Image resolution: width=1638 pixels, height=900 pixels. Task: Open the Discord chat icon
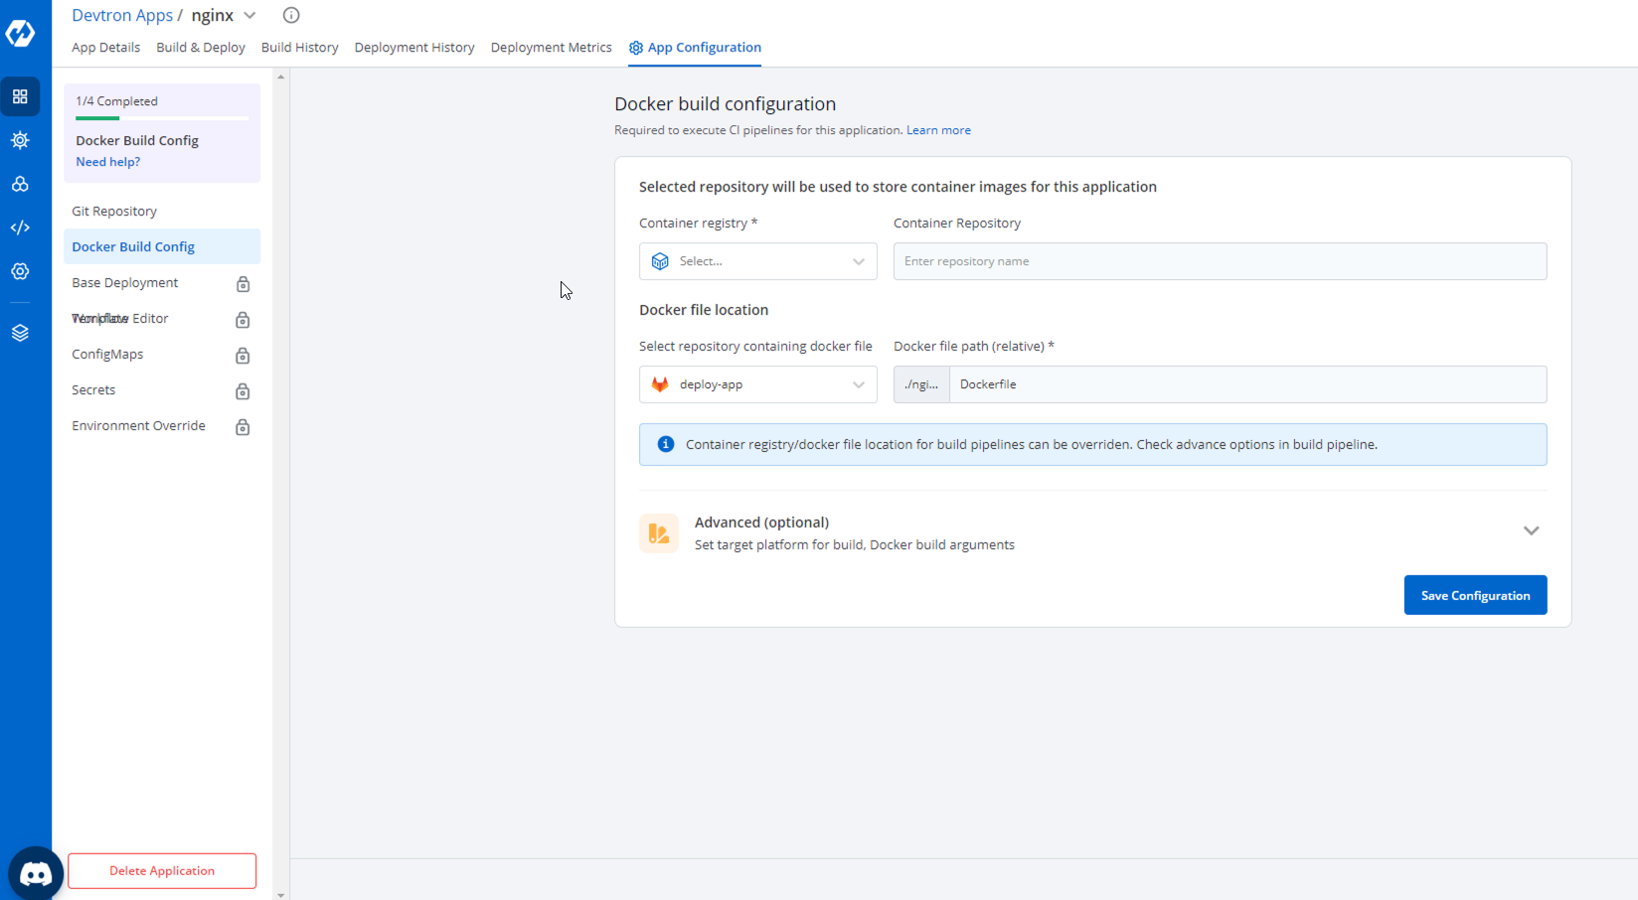coord(36,873)
